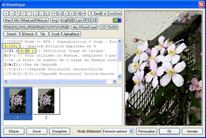The height and width of the screenshot is (138, 206).
Task: Select the R channel button
Action: [86, 20]
